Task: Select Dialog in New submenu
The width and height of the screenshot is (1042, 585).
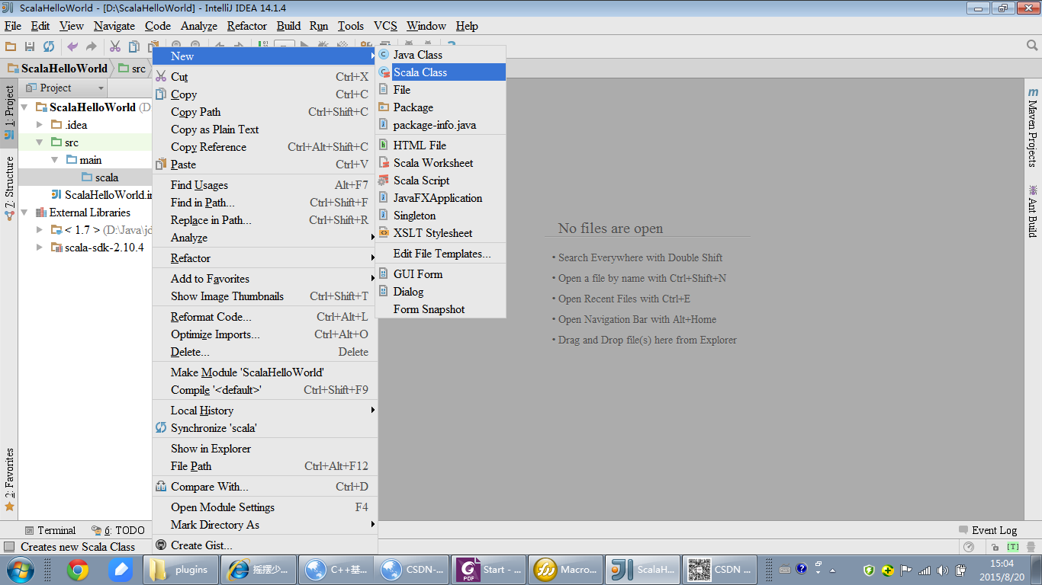Action: pyautogui.click(x=440, y=292)
